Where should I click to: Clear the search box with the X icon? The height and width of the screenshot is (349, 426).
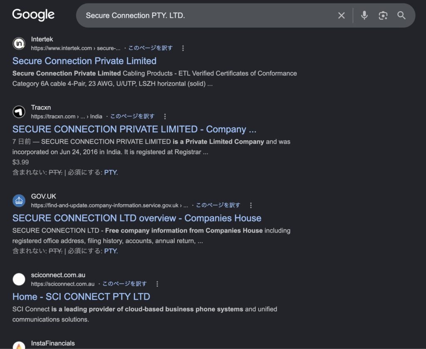click(x=342, y=15)
